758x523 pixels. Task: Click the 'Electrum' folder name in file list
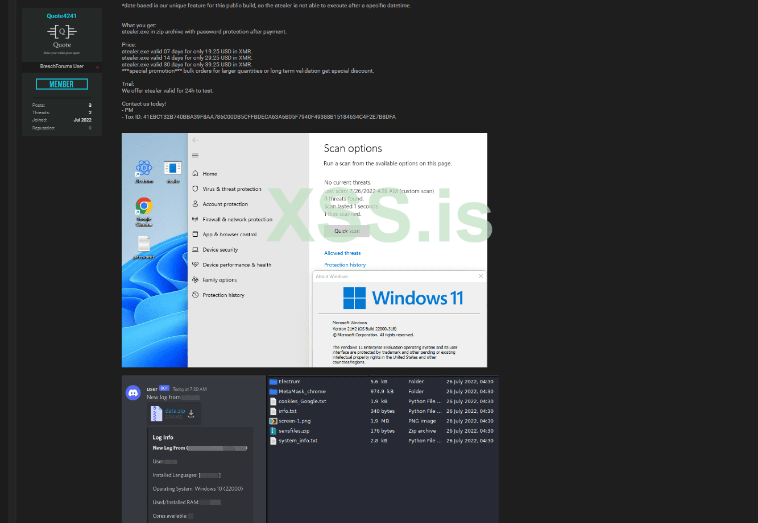click(x=289, y=382)
